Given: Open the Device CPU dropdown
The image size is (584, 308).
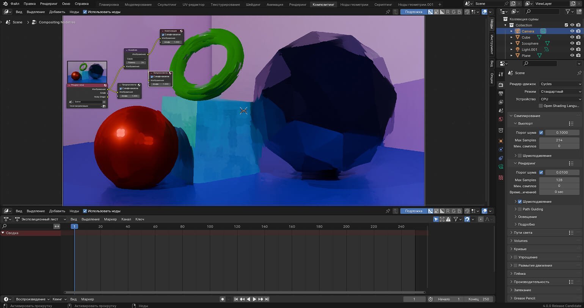Looking at the screenshot, I should click(560, 99).
